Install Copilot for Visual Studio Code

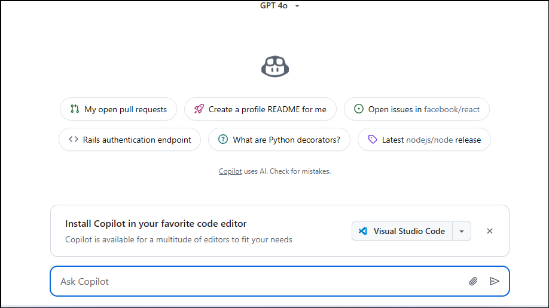402,231
